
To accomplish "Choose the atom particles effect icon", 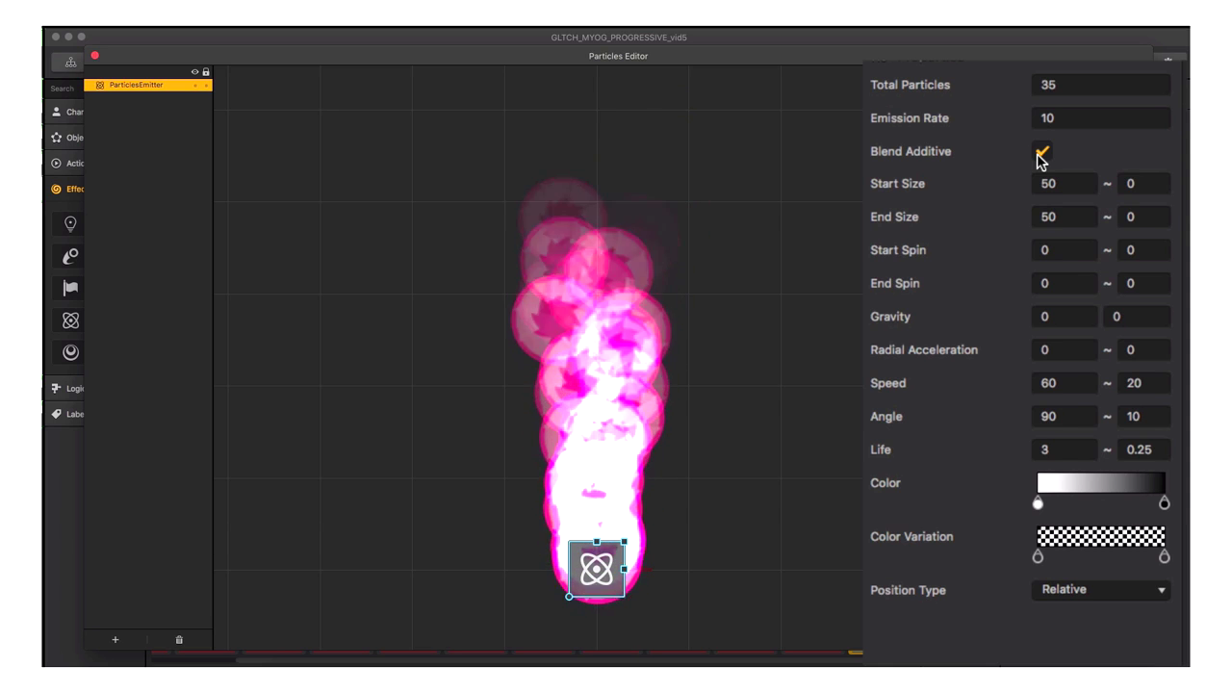I will (x=70, y=321).
